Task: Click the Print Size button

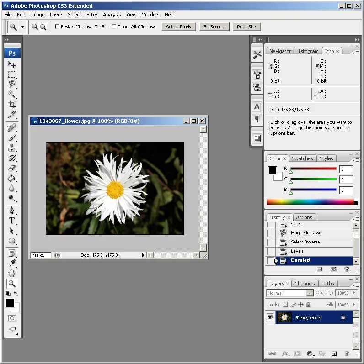Action: 246,26
